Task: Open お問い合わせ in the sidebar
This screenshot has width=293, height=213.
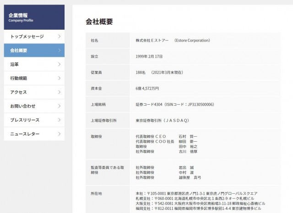Action: coord(34,106)
